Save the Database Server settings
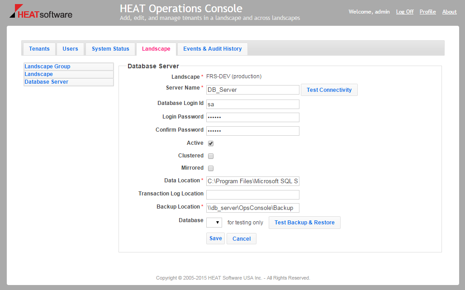 [215, 238]
